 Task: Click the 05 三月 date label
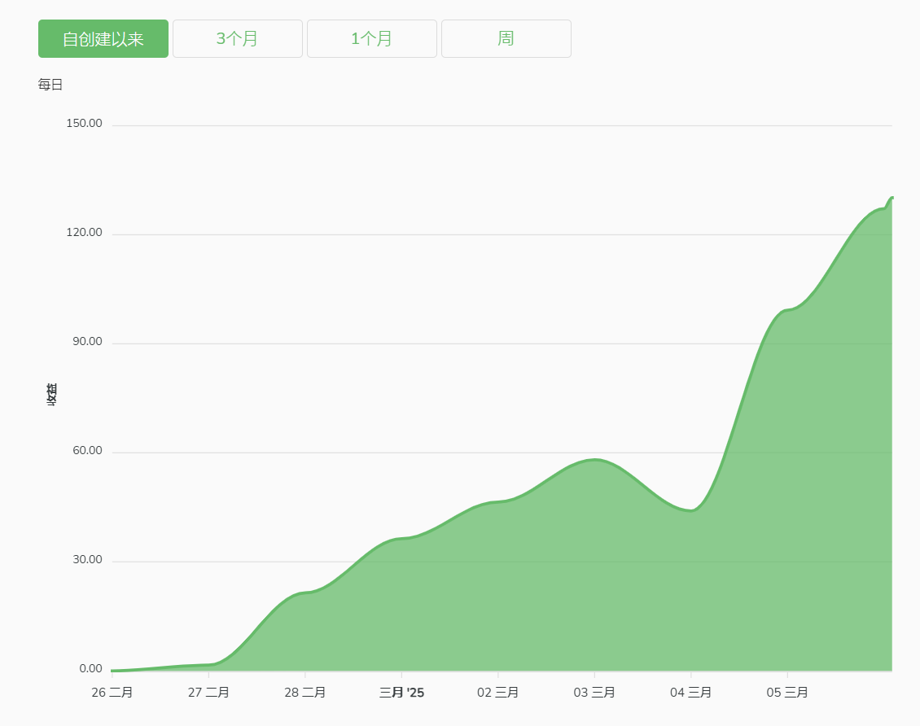[x=787, y=693]
